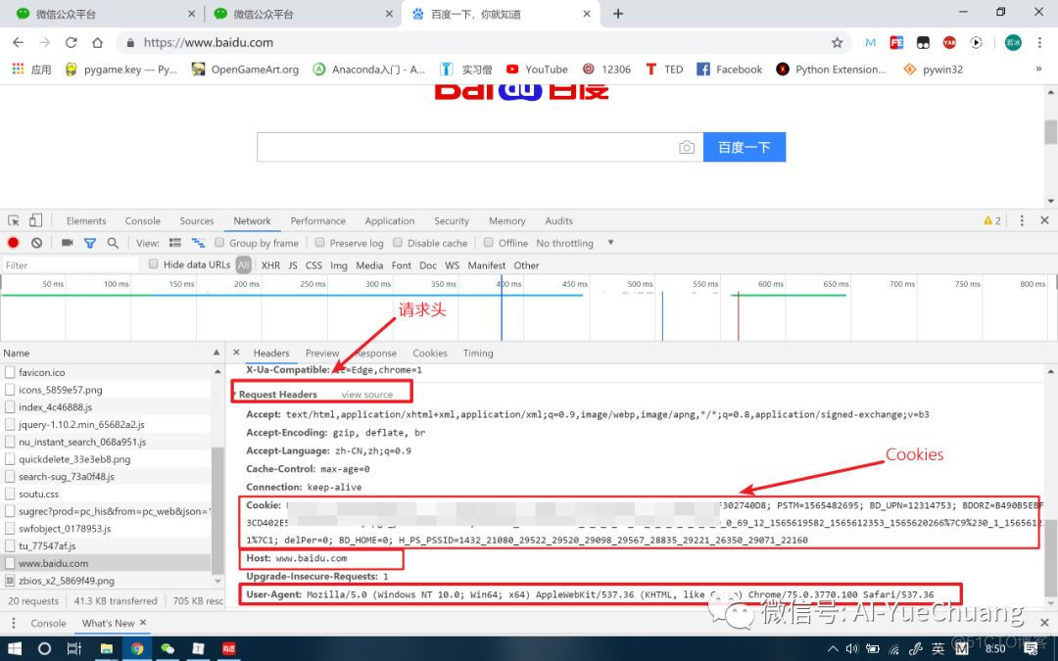Viewport: 1058px width, 661px height.
Task: Stop network recording with the red record button
Action: pos(13,243)
